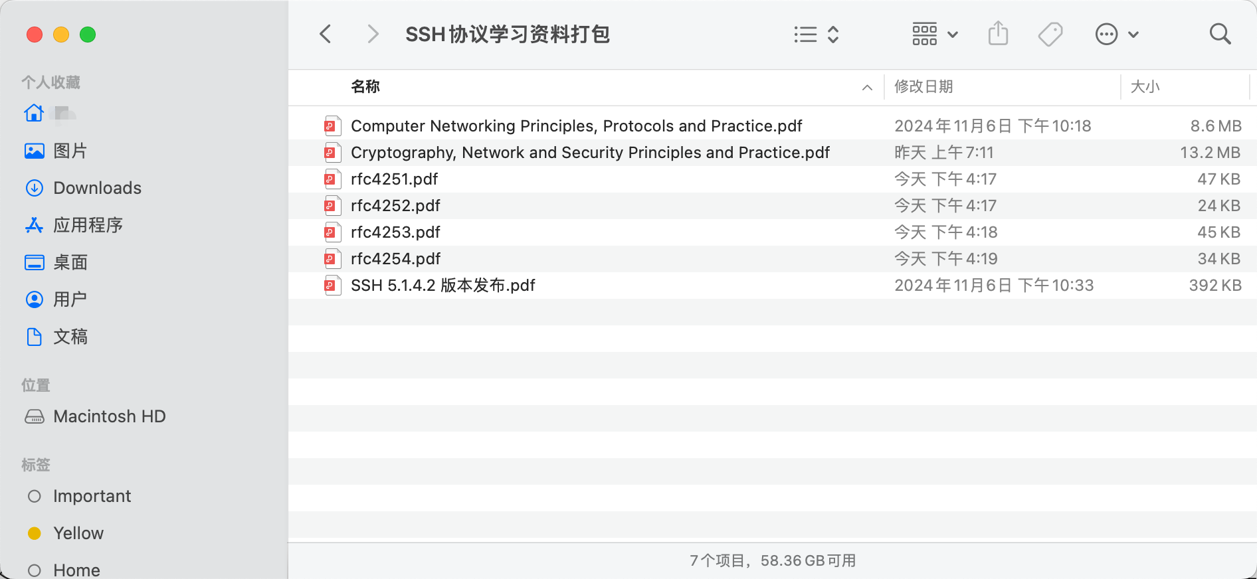The width and height of the screenshot is (1257, 579).
Task: Sort by the 大小 column header
Action: pos(1145,86)
